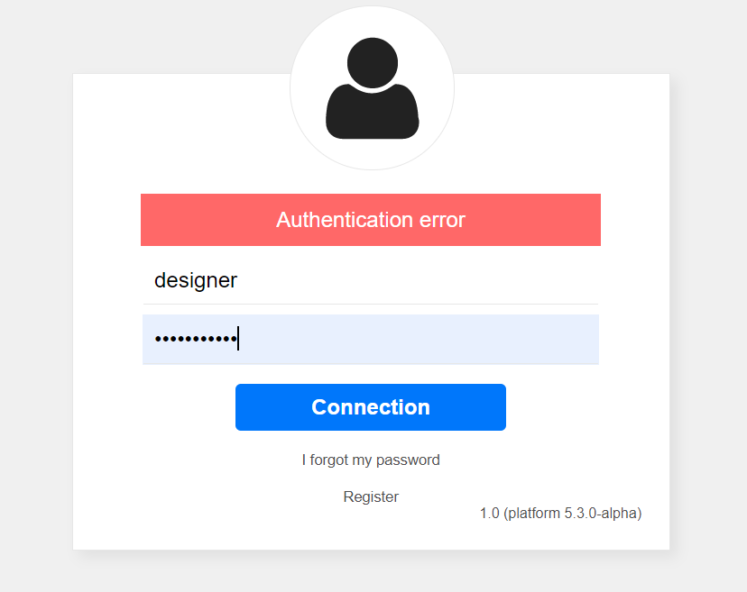747x592 pixels.
Task: Click the blue Connection button
Action: [x=371, y=407]
